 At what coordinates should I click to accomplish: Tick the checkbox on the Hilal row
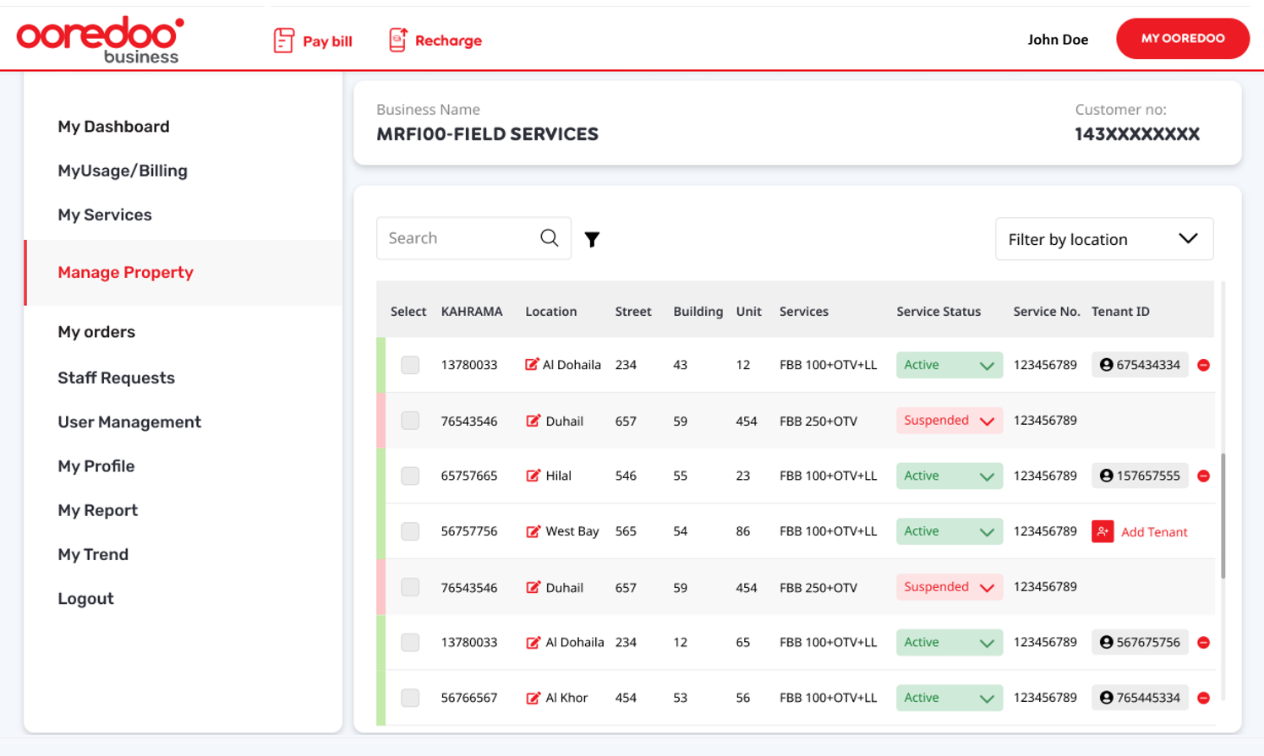click(x=409, y=476)
